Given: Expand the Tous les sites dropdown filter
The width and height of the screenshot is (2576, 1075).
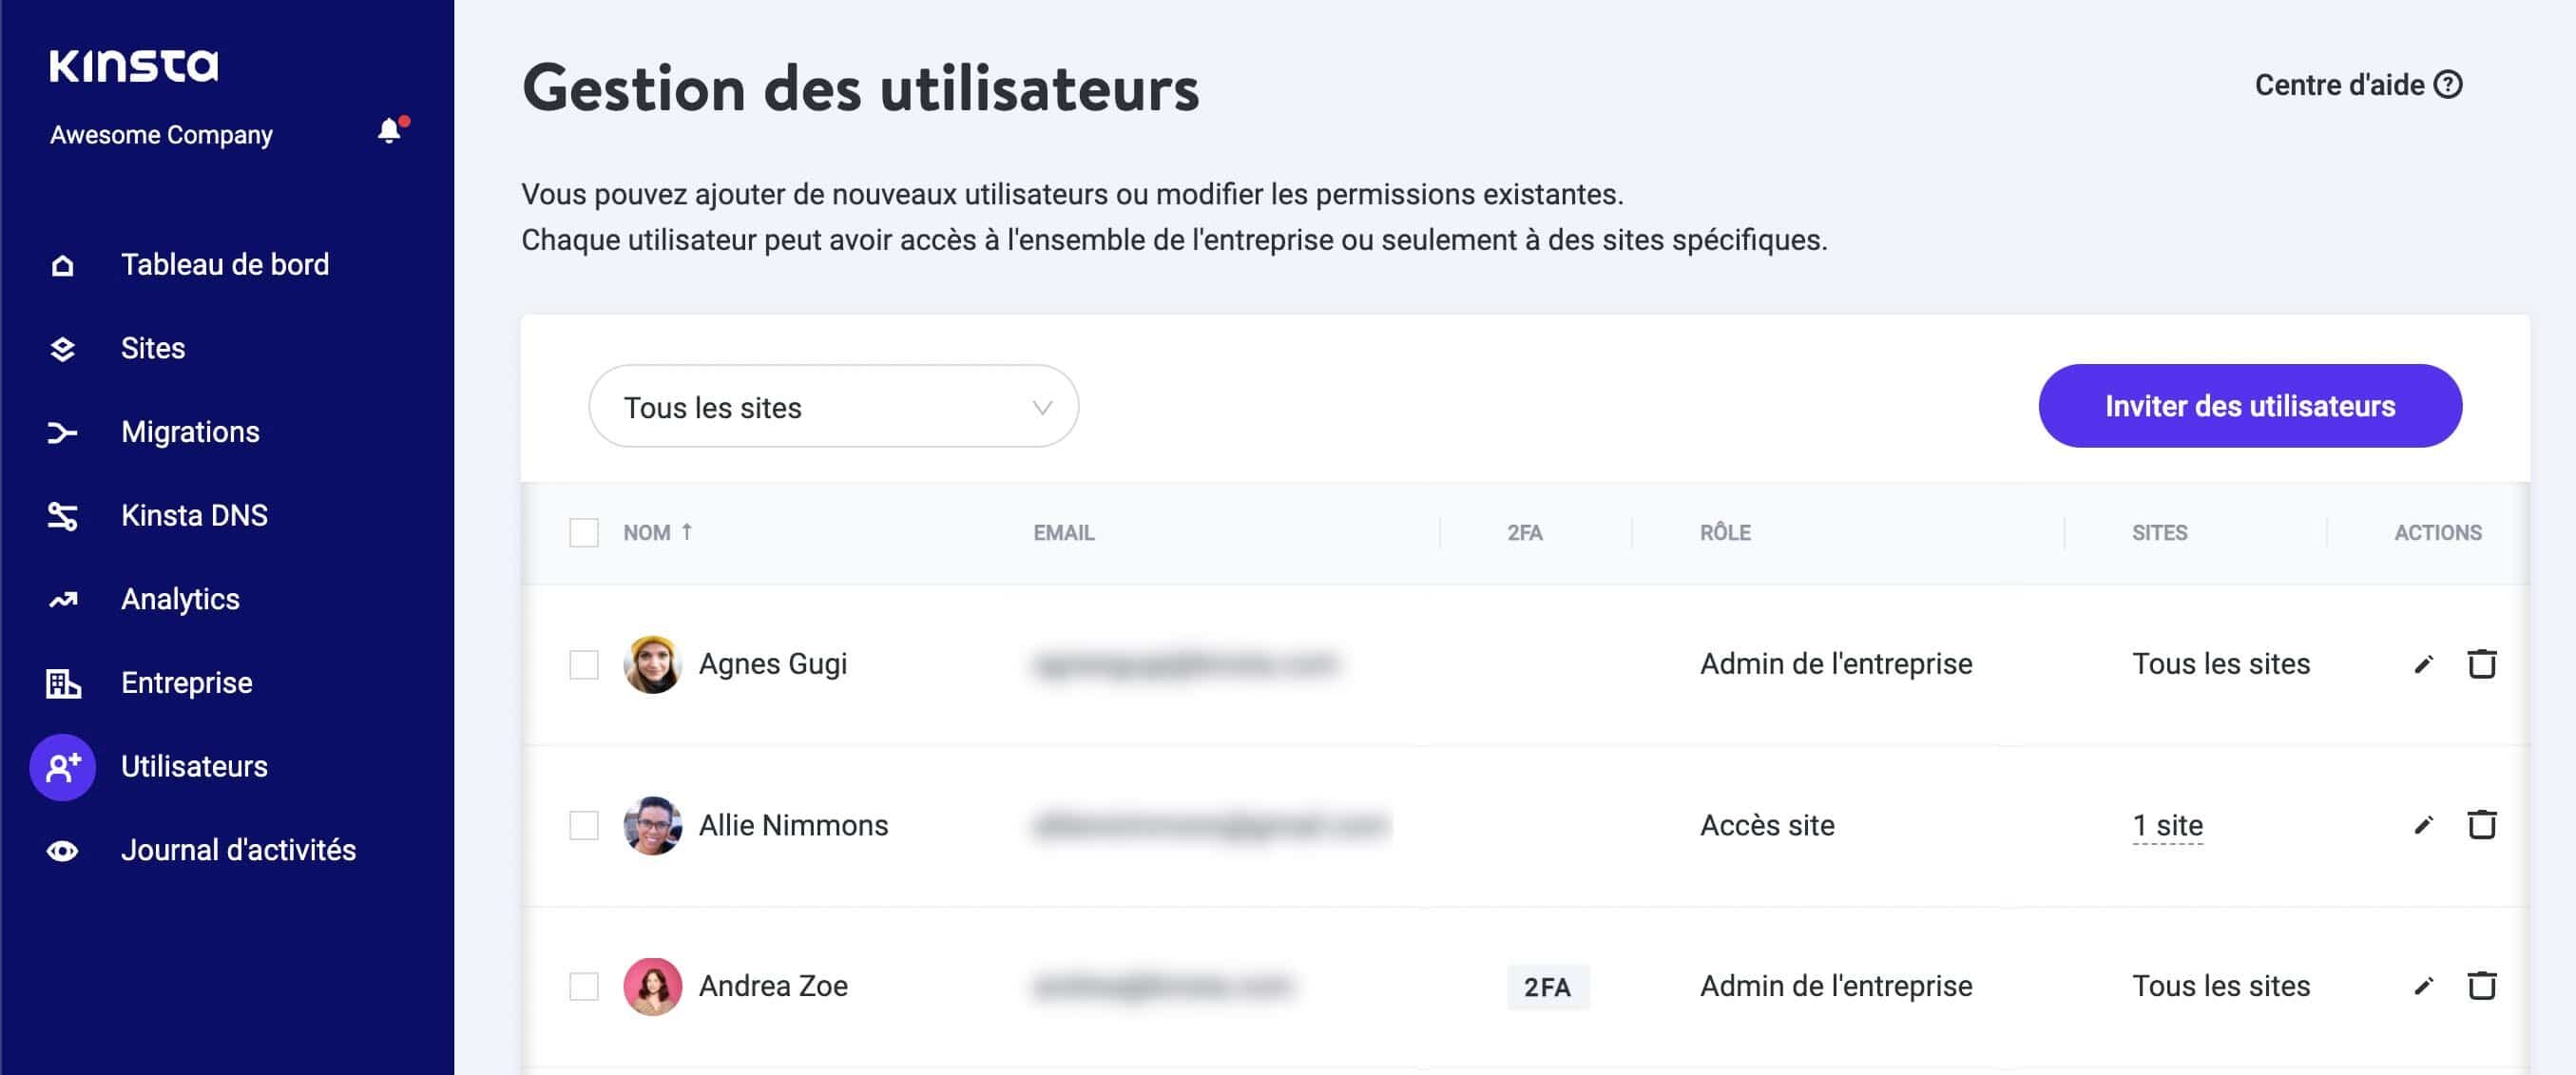Looking at the screenshot, I should tap(832, 406).
